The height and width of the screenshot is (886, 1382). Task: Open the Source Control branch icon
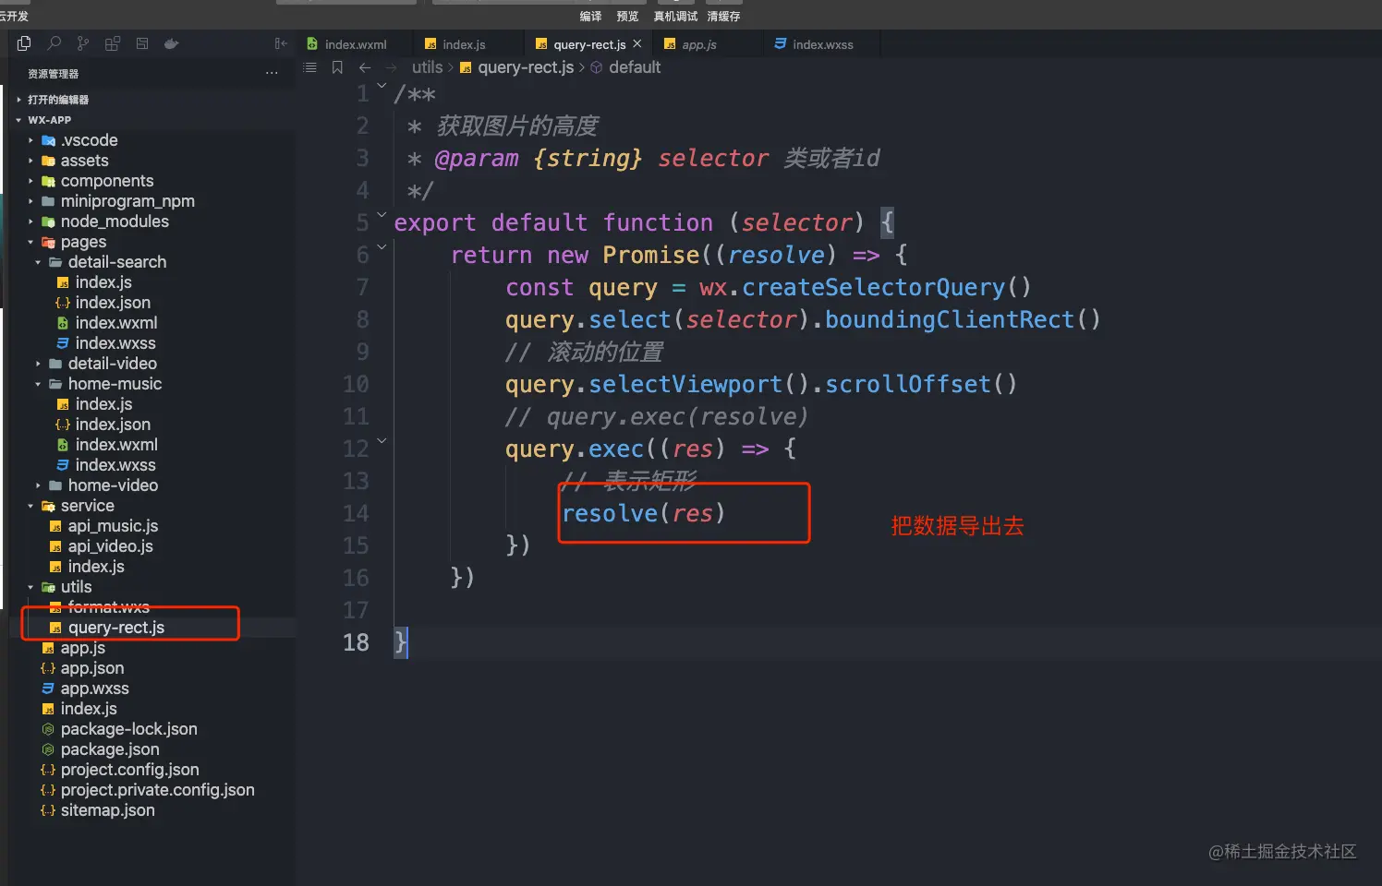point(83,43)
